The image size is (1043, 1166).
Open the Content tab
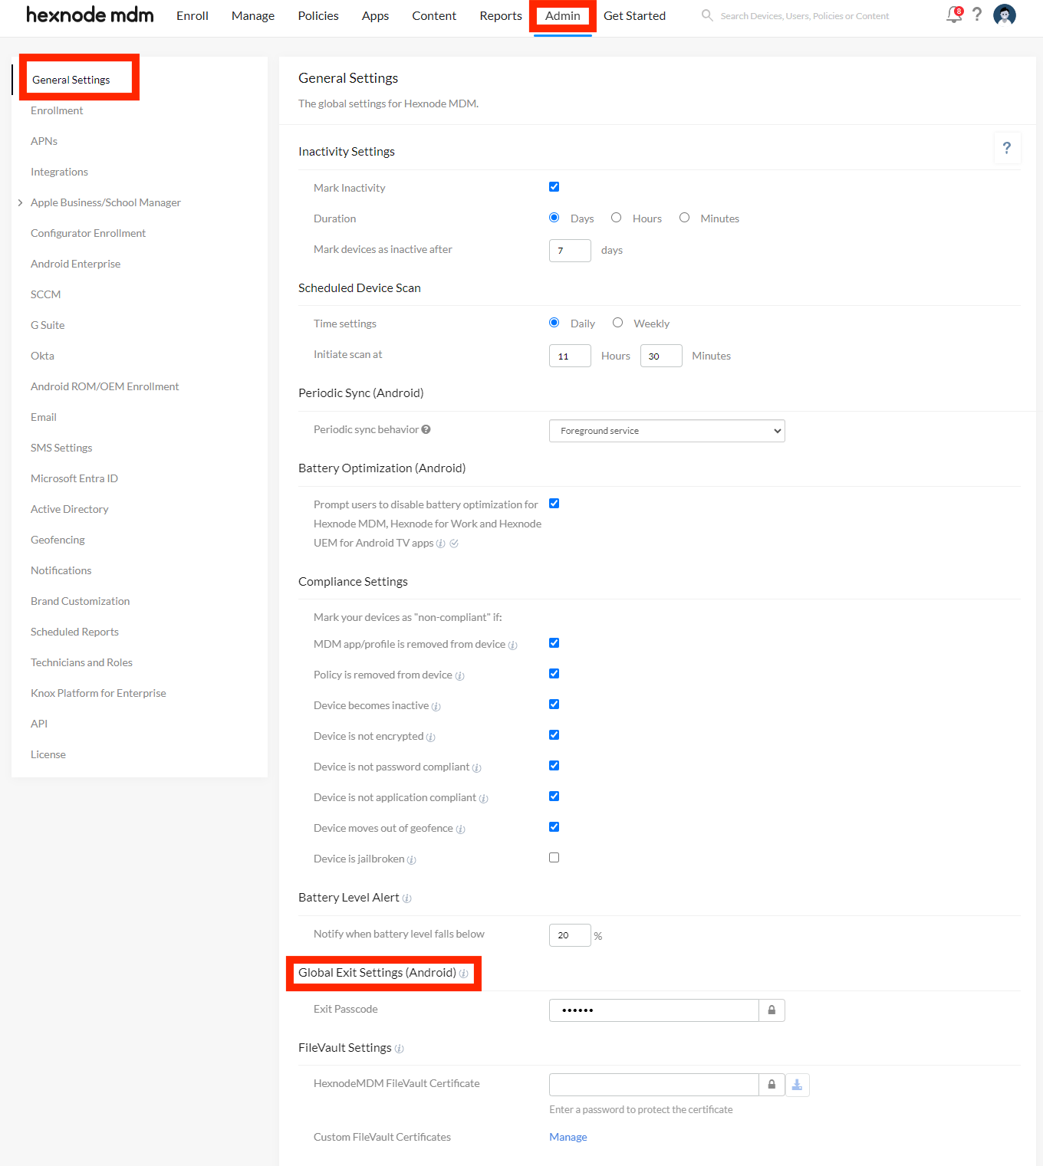pos(434,15)
